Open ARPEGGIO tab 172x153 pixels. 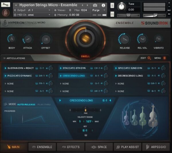point(156,147)
